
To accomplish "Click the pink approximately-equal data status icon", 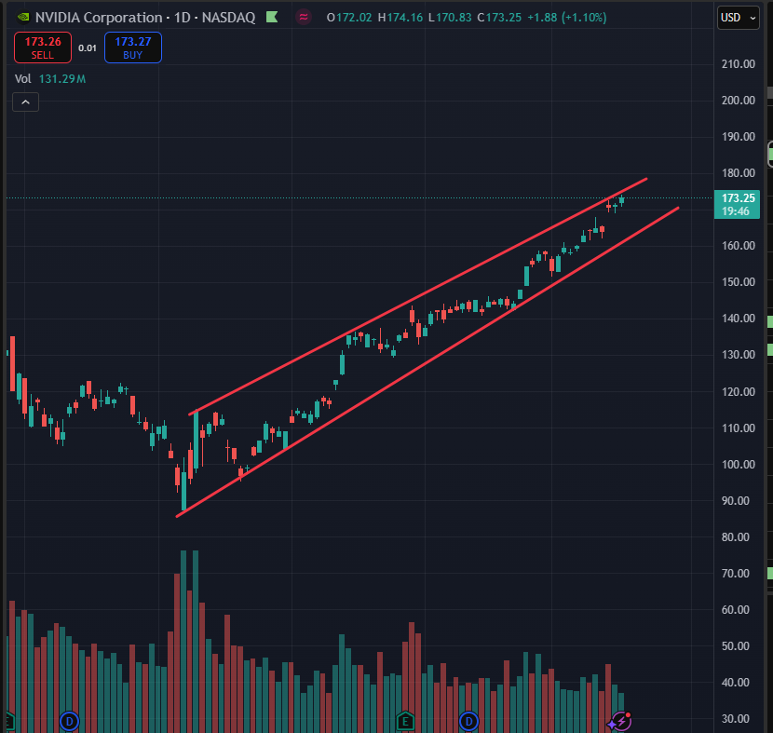I will 304,18.
